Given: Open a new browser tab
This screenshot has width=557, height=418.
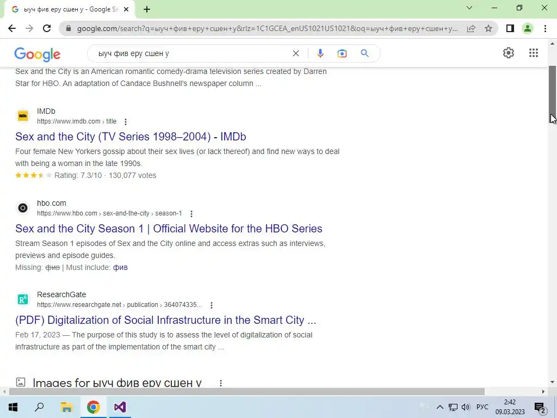Looking at the screenshot, I should [x=147, y=10].
